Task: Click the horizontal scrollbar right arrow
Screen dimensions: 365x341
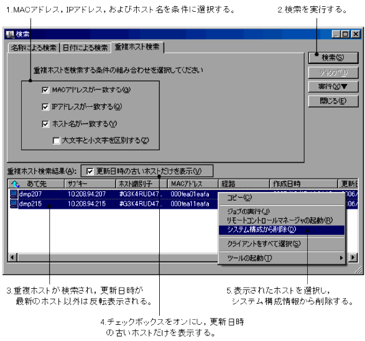Action: click(353, 258)
